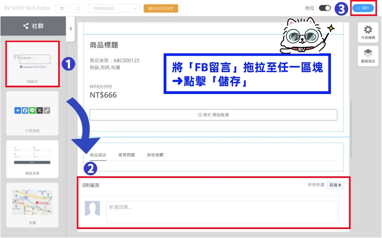Select the 地圖 map widget card
The height and width of the screenshot is (238, 382).
32,205
